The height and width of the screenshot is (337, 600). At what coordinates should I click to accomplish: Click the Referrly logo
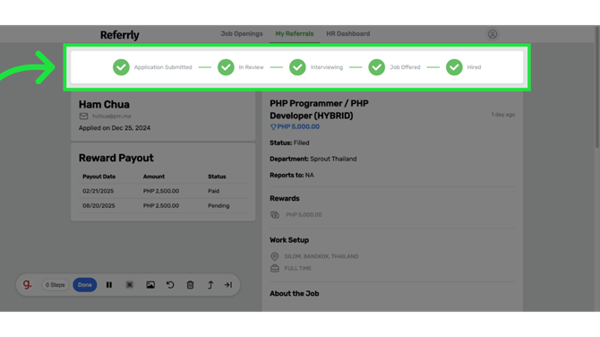[x=119, y=35]
